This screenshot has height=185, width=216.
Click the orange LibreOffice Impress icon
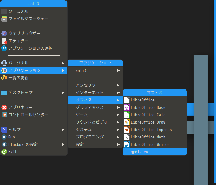coord(127,130)
